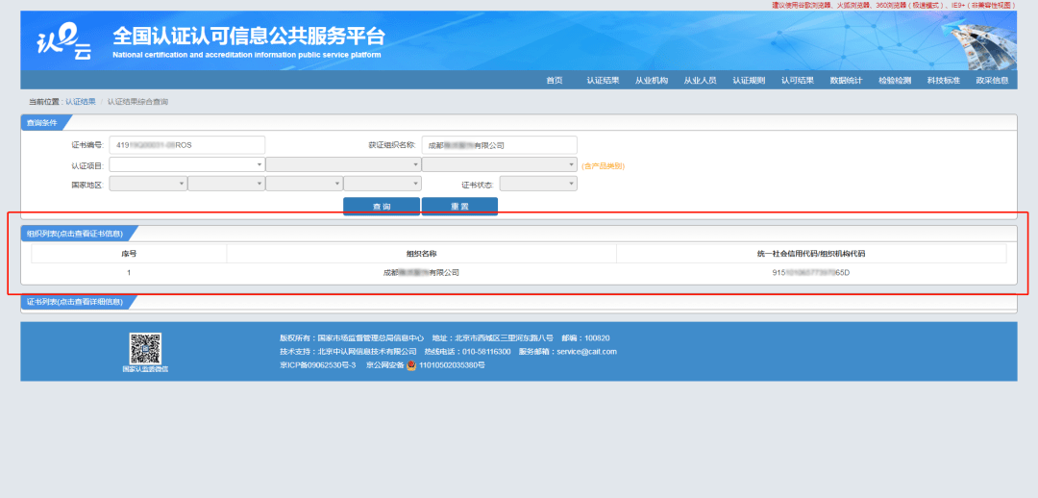Viewport: 1038px width, 498px height.
Task: Open the 数据统计 menu item
Action: tap(846, 80)
